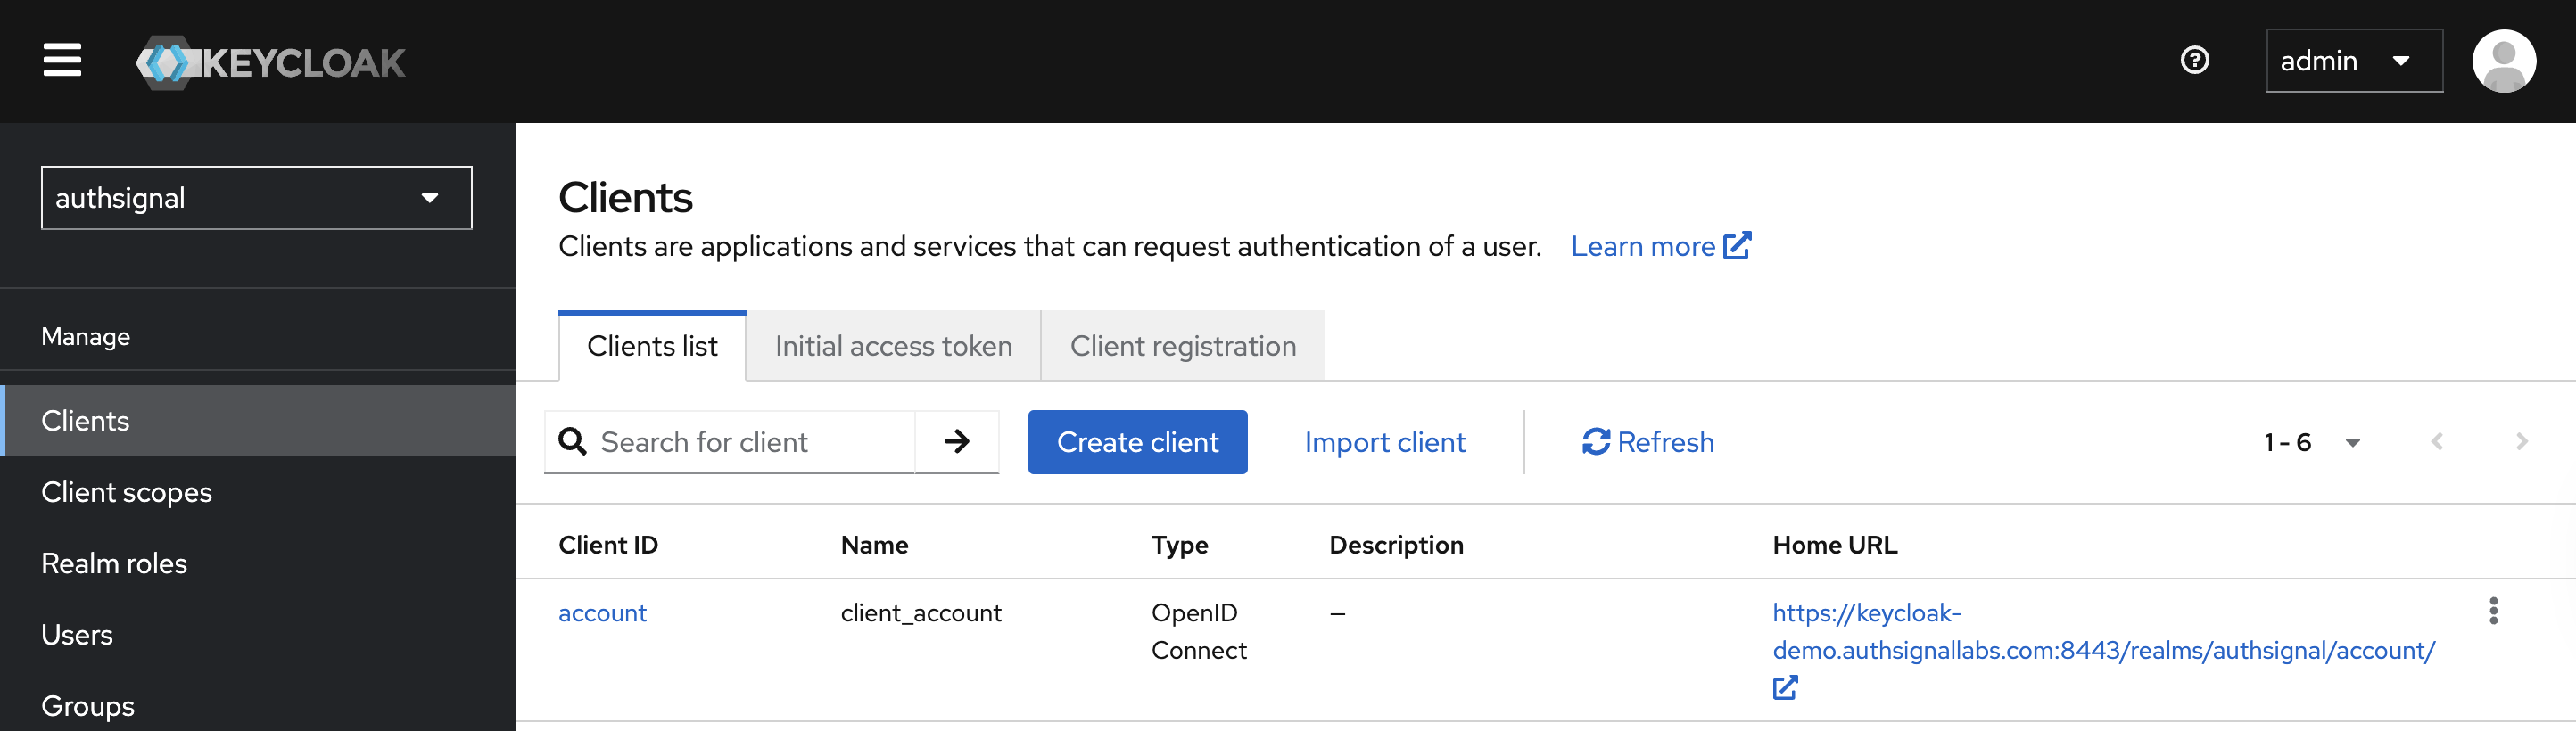The width and height of the screenshot is (2576, 731).
Task: Open the help question mark icon
Action: 2194,60
